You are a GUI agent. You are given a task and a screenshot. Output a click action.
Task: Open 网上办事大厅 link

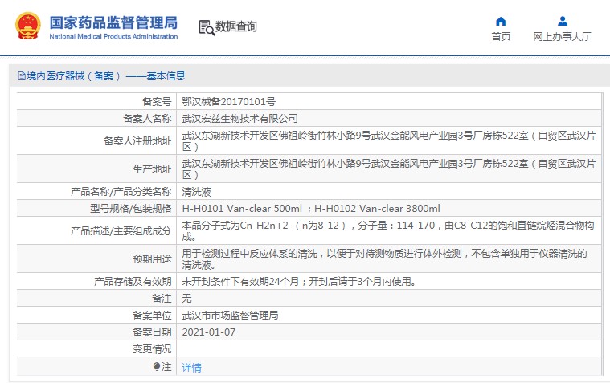coord(562,37)
